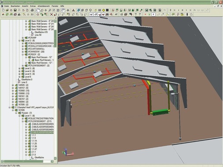Expand the 148585 : (2) node
Image resolution: width=223 pixels, height=167 pixels.
(x=13, y=85)
